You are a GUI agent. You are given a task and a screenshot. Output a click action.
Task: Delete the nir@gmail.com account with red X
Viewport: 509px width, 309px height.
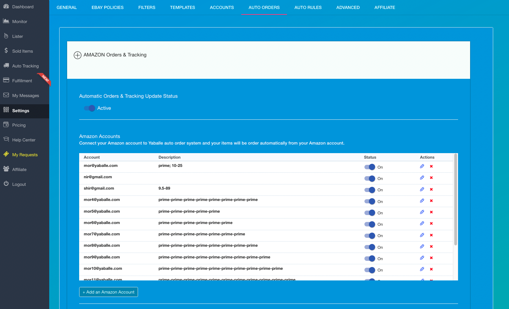(431, 178)
